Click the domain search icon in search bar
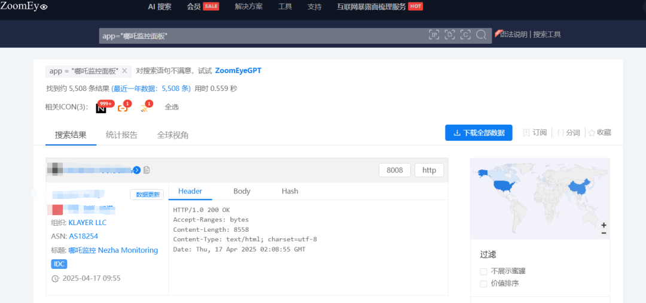Viewport: 646px width, 303px height. click(450, 35)
